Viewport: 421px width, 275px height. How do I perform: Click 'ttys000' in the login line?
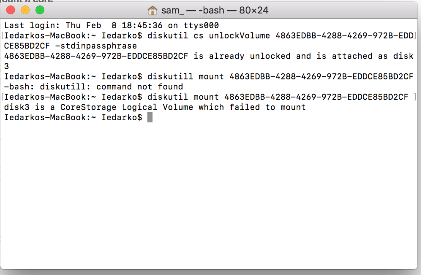pyautogui.click(x=201, y=26)
